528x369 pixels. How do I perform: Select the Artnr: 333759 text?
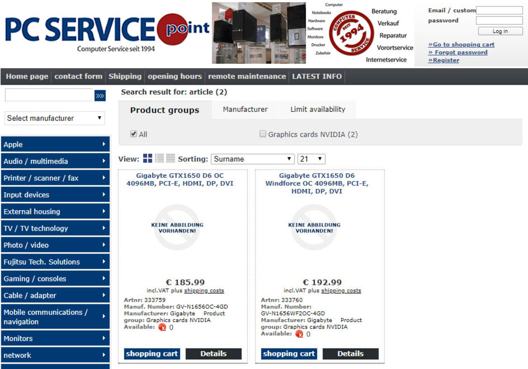coord(145,300)
